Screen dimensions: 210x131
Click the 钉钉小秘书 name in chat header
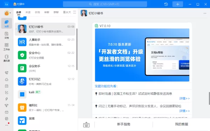tap(96, 13)
